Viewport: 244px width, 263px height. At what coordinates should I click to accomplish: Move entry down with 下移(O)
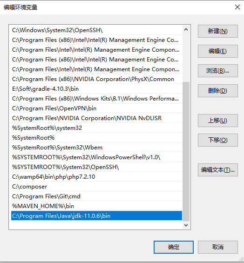217,140
